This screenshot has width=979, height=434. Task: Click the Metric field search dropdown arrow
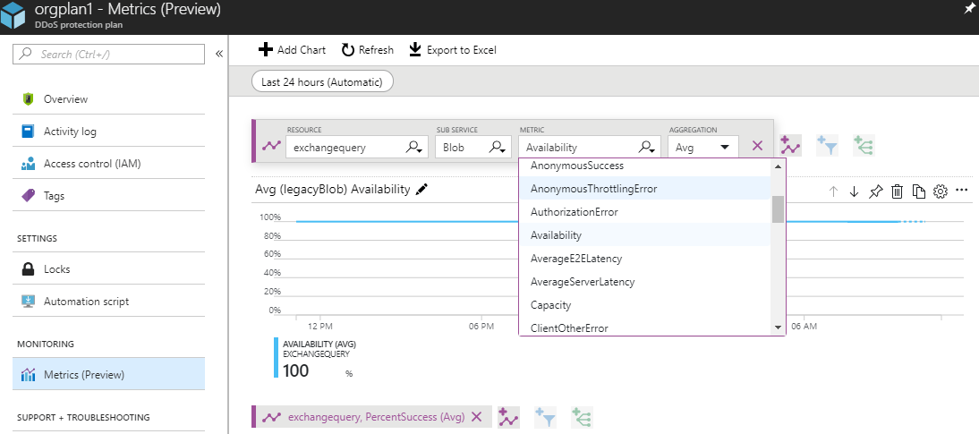click(x=648, y=148)
